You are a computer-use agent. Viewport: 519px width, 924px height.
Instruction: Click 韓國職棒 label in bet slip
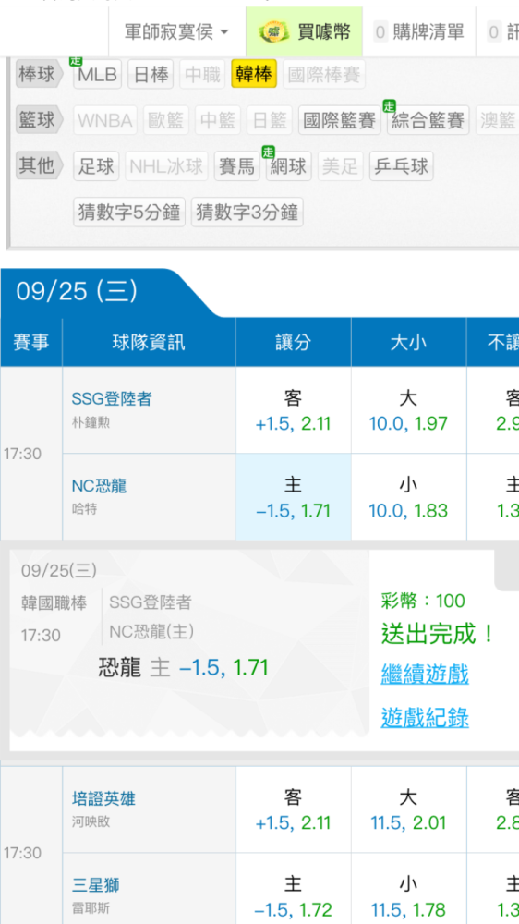(x=54, y=602)
